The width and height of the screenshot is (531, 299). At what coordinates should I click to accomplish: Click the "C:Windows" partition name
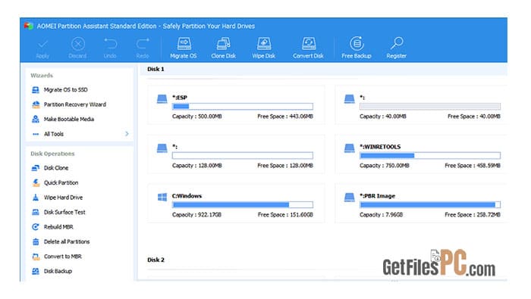[x=187, y=196]
